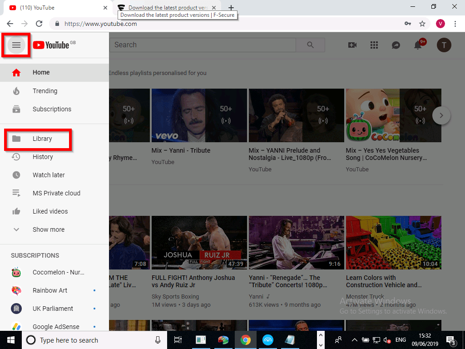The image size is (465, 349).
Task: Go to Subscriptions in sidebar
Action: click(x=54, y=109)
